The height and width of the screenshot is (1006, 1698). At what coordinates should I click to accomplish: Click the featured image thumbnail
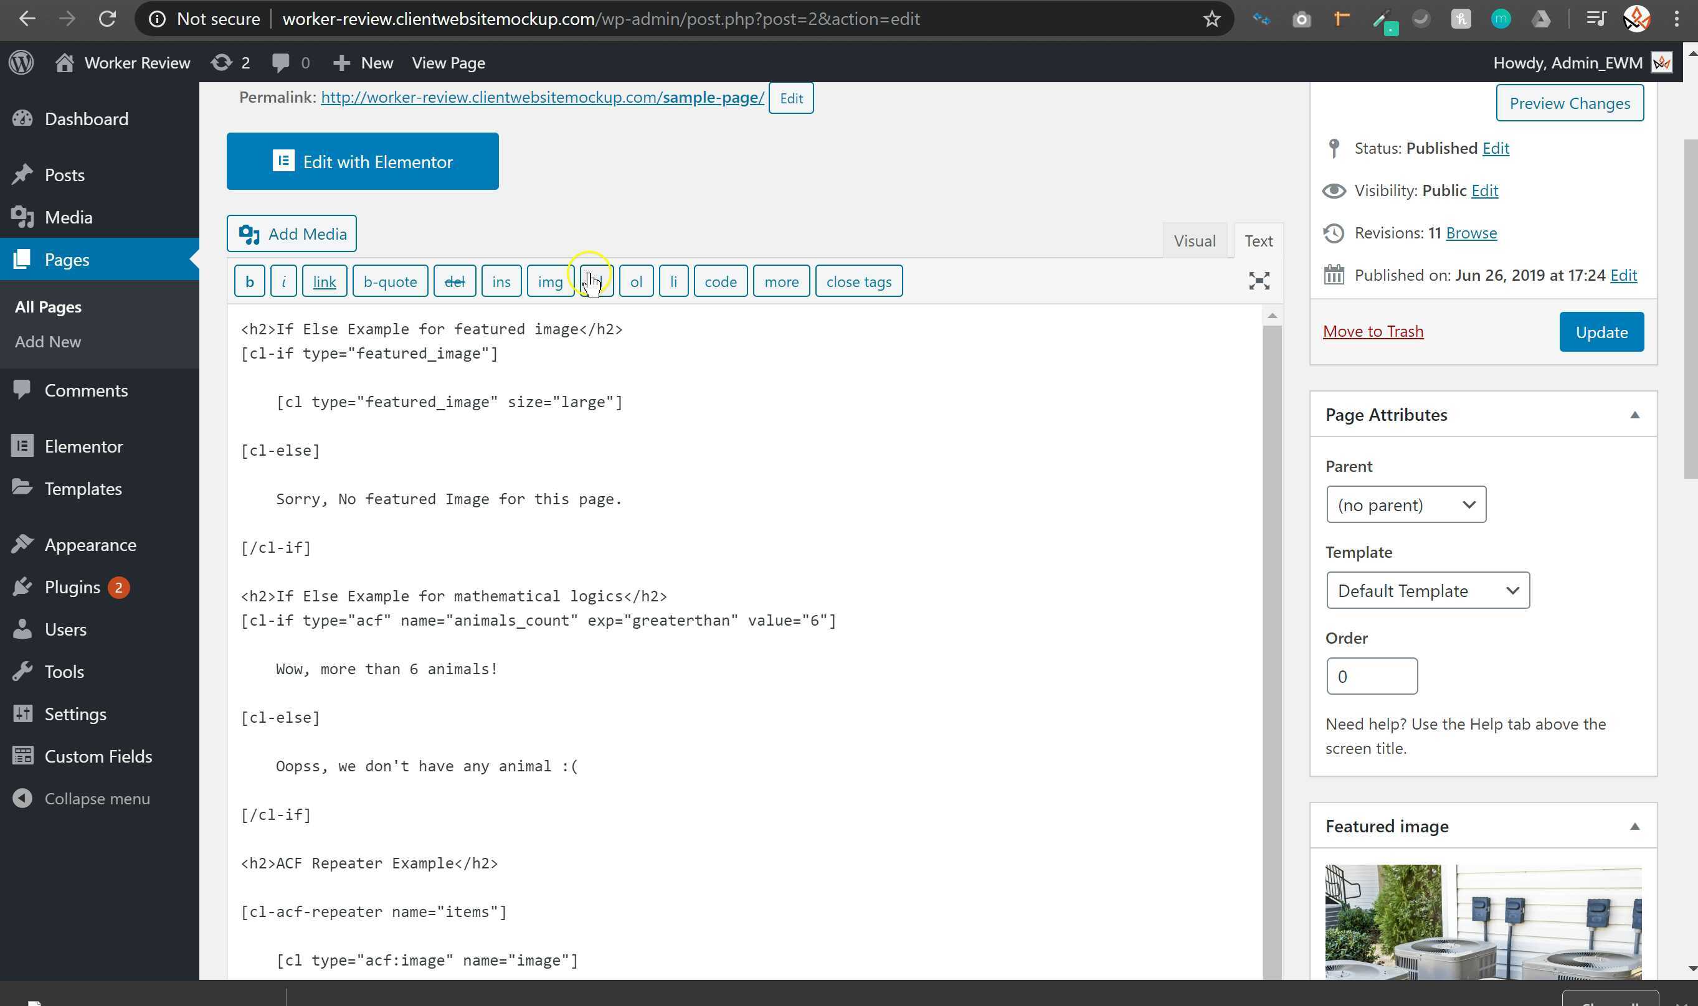(1482, 921)
